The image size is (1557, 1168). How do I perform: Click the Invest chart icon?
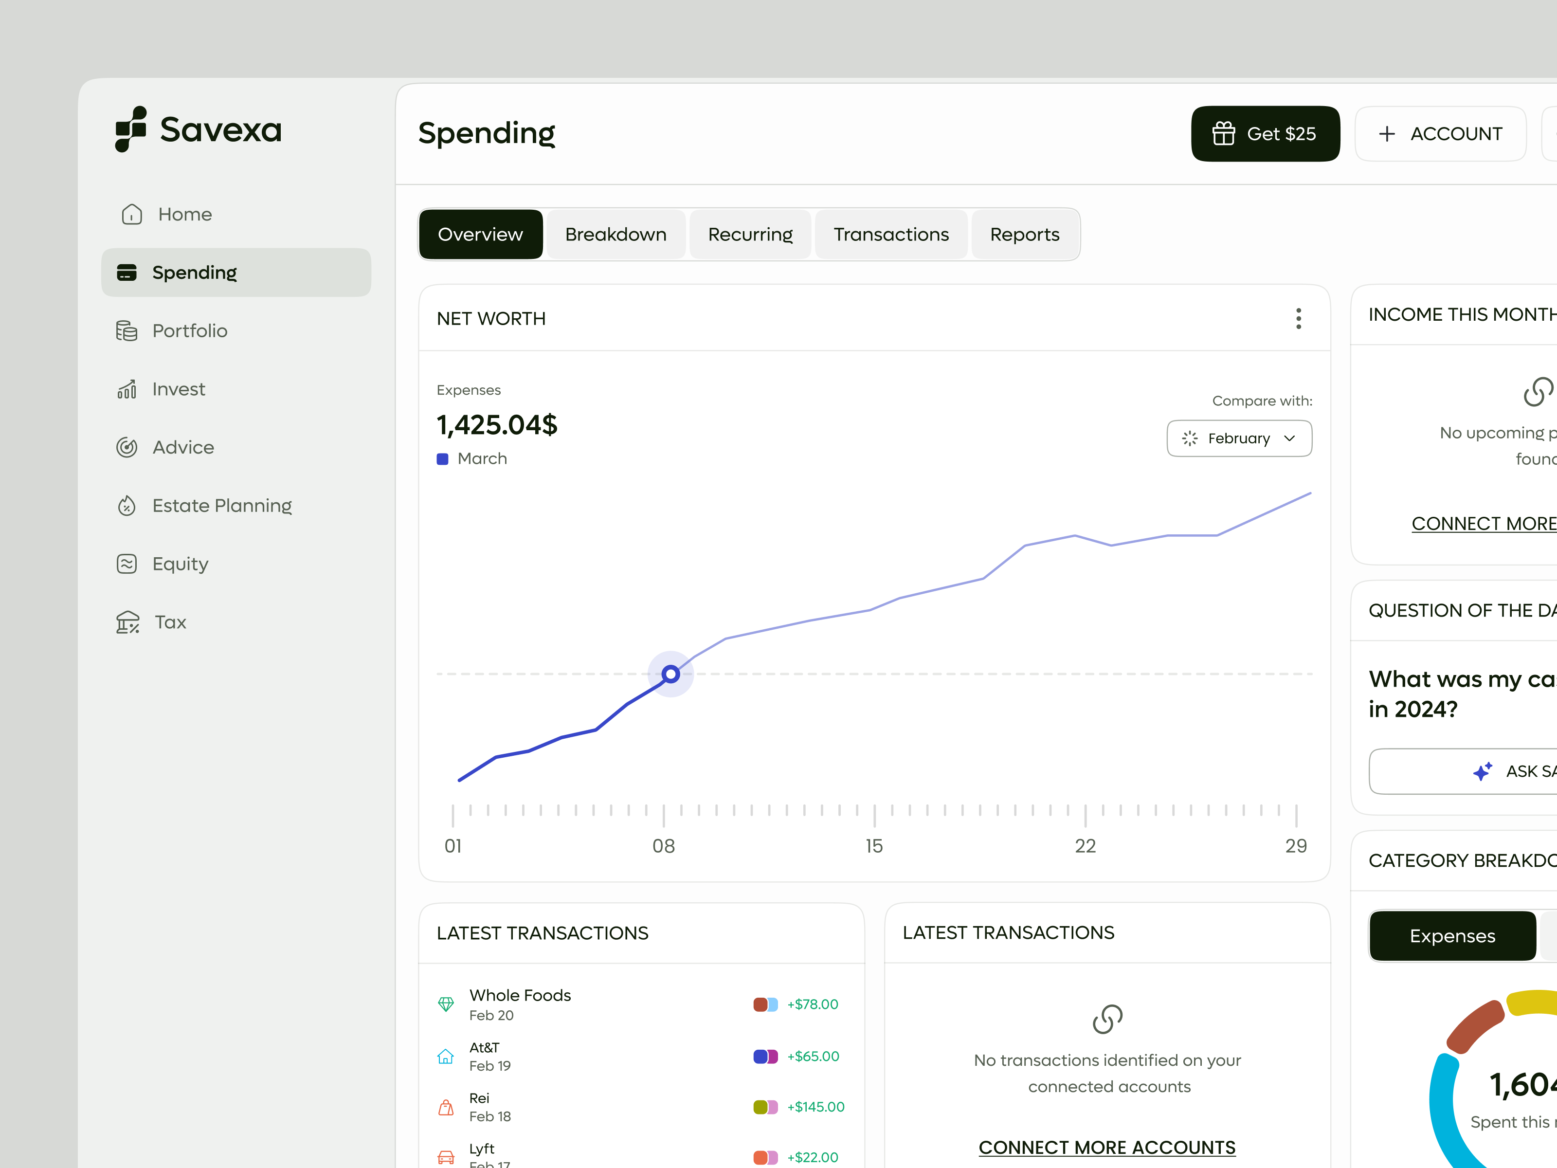127,389
